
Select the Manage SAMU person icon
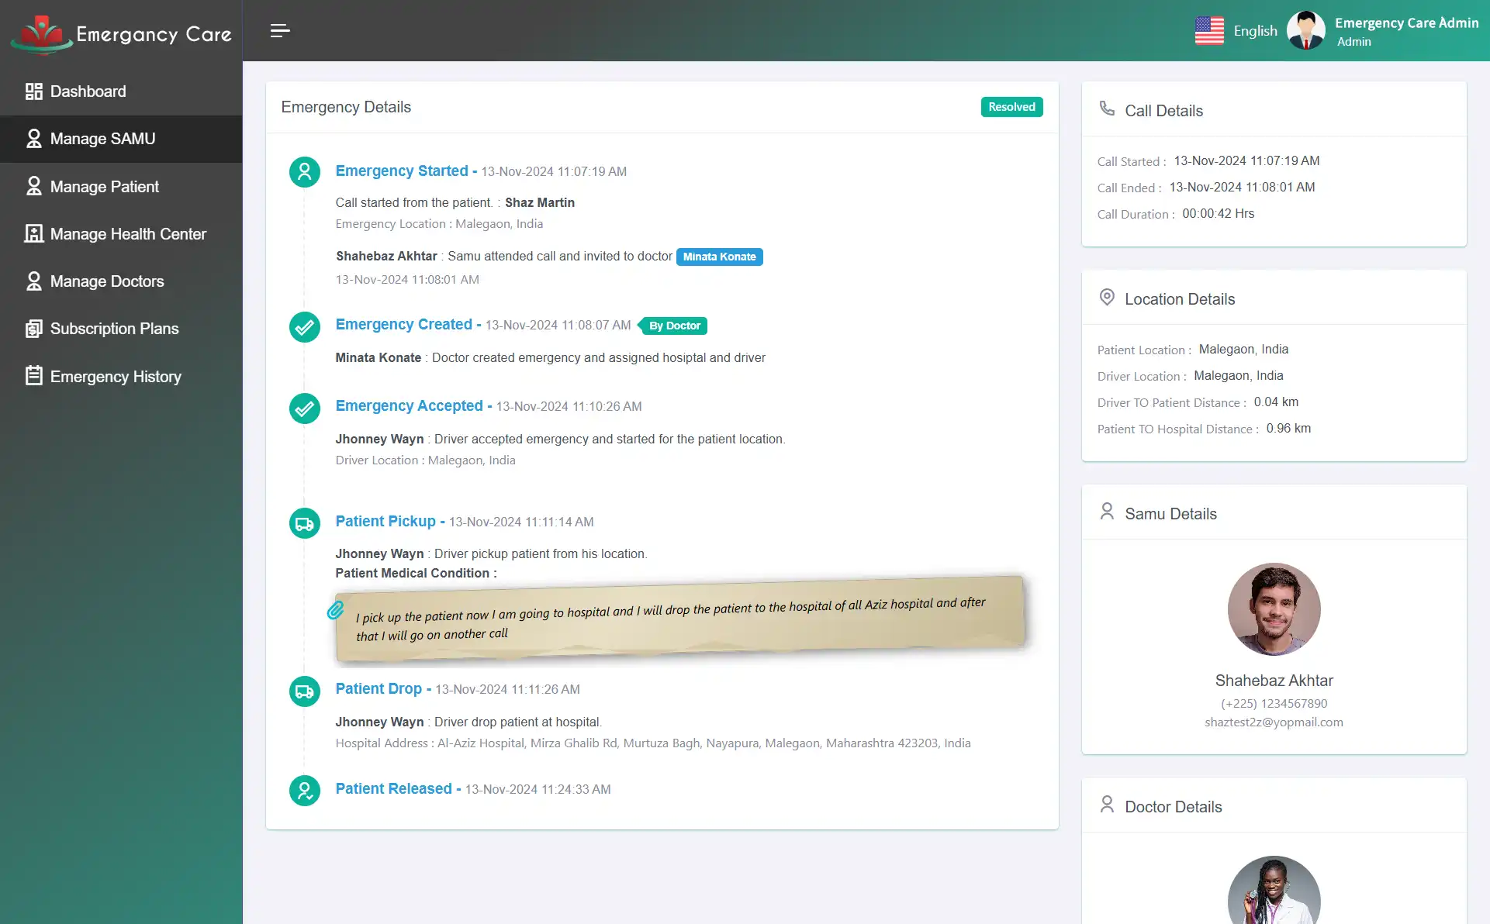pyautogui.click(x=33, y=138)
